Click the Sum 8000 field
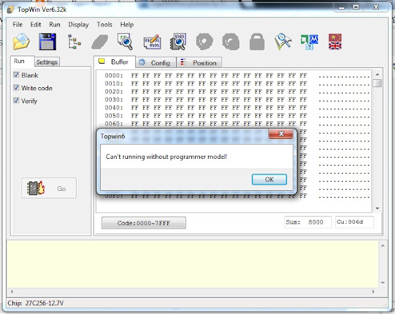395x314 pixels. tap(308, 222)
